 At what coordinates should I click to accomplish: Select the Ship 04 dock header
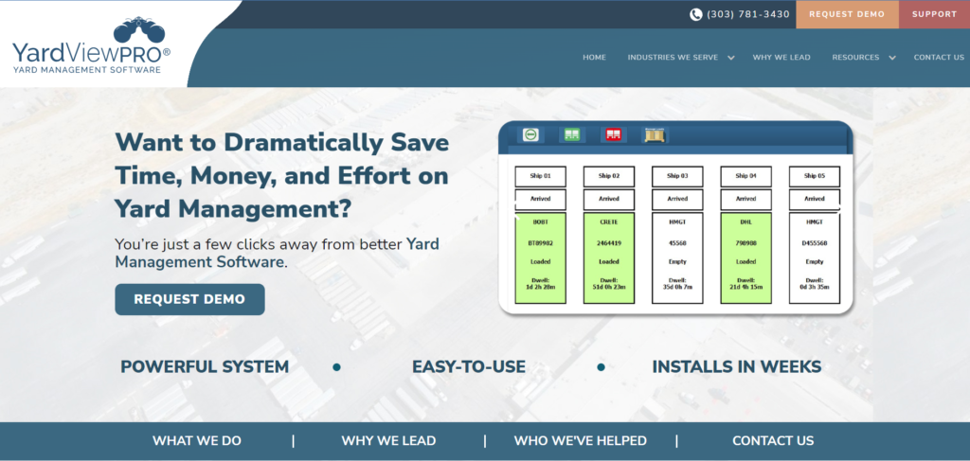(x=746, y=176)
